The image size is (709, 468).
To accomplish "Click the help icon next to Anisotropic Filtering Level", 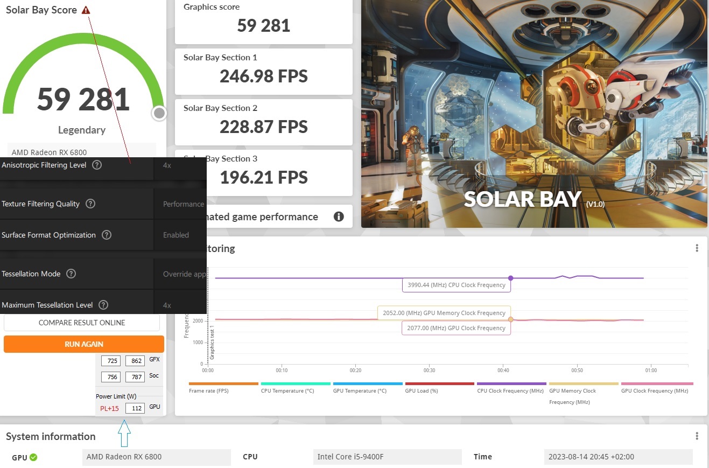I will [97, 165].
